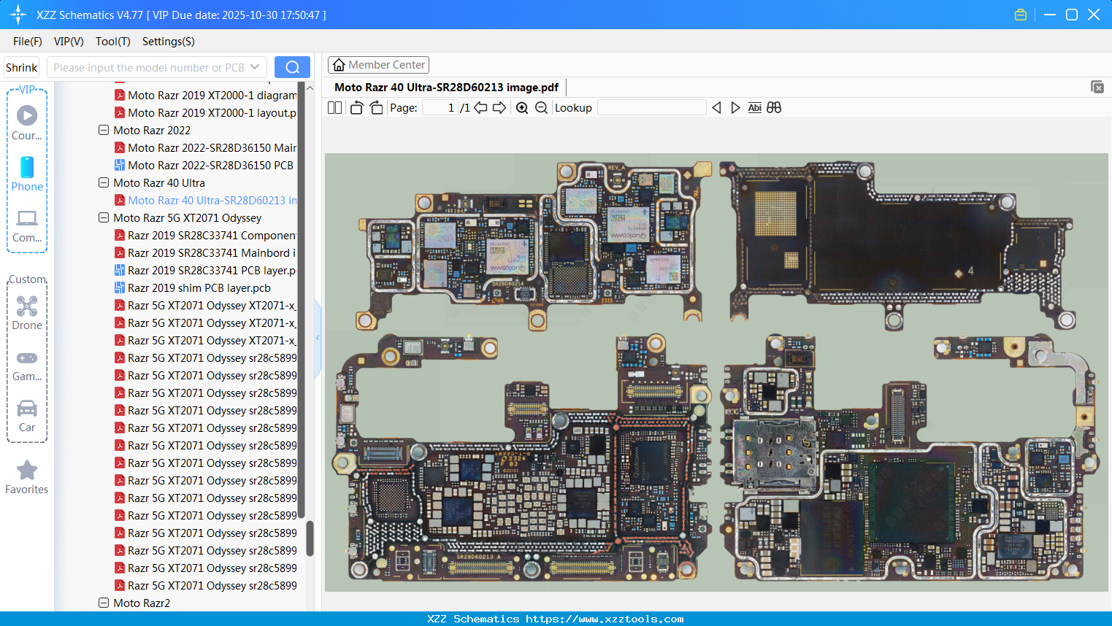Open the File(F) menu

click(x=28, y=42)
